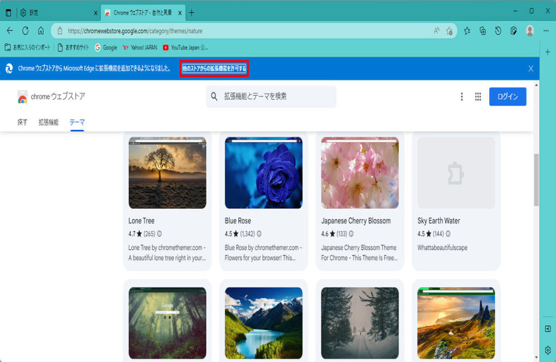Open the web store three-dot options menu
The height and width of the screenshot is (362, 556).
point(462,97)
